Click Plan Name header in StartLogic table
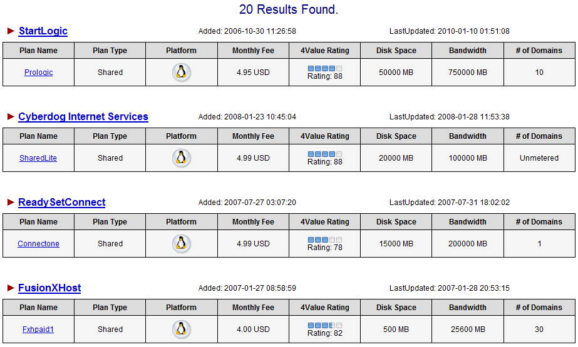Screen dimensions: 578x347 pyautogui.click(x=38, y=51)
